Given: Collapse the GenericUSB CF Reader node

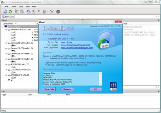Looking at the screenshot, I should pos(6,48).
